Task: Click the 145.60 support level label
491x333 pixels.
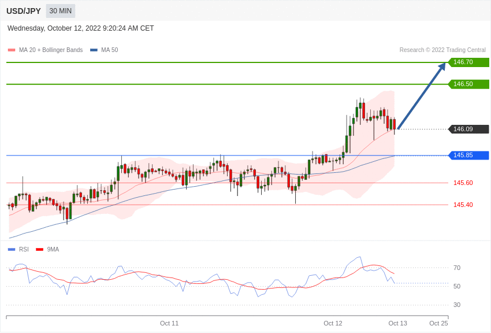Action: click(x=463, y=183)
